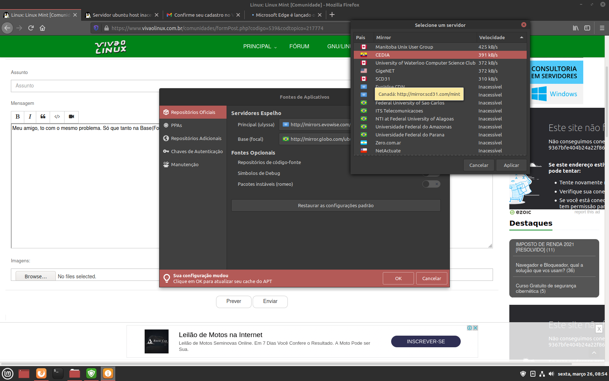The image size is (609, 381).
Task: Go back with Firefox back arrow
Action: pyautogui.click(x=7, y=28)
